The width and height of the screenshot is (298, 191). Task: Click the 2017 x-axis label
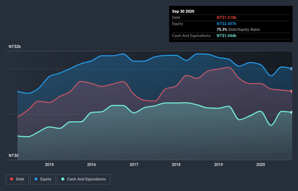point(134,164)
